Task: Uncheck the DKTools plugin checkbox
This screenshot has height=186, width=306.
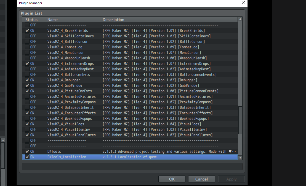Action: 27,151
